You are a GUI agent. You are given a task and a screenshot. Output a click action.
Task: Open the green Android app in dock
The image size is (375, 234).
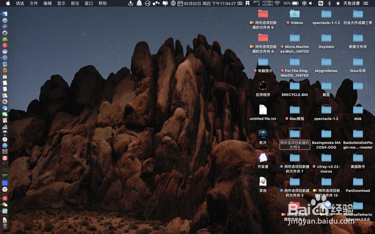click(x=5, y=39)
